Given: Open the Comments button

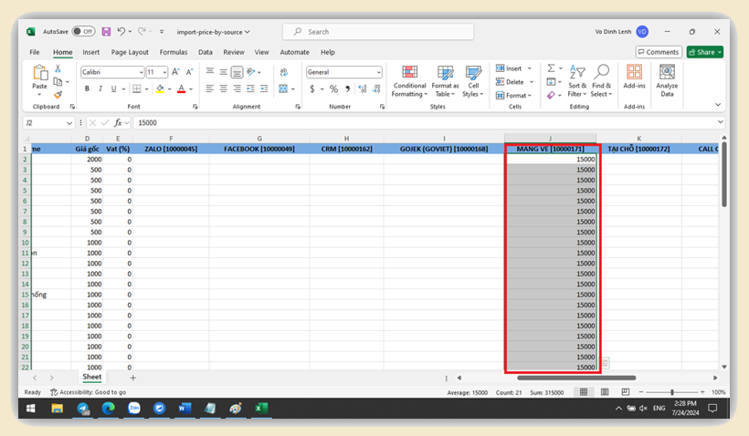Looking at the screenshot, I should click(x=659, y=52).
